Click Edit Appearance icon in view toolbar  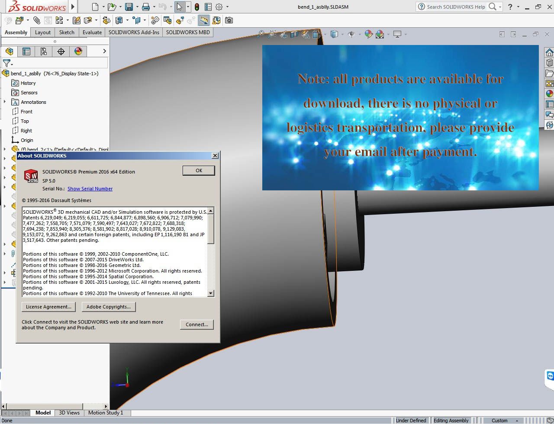coord(369,34)
